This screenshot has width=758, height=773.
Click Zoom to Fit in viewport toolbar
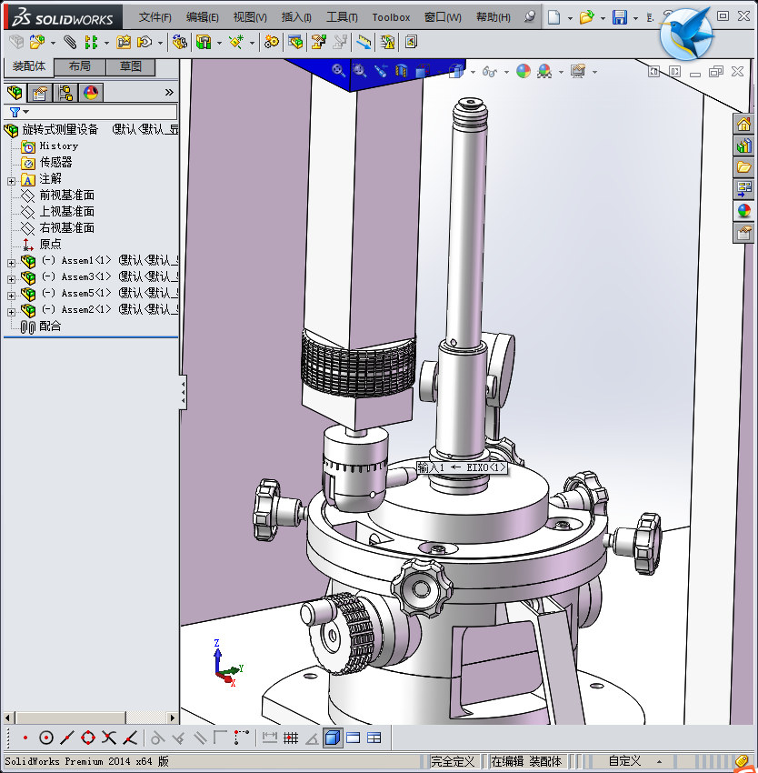(338, 71)
